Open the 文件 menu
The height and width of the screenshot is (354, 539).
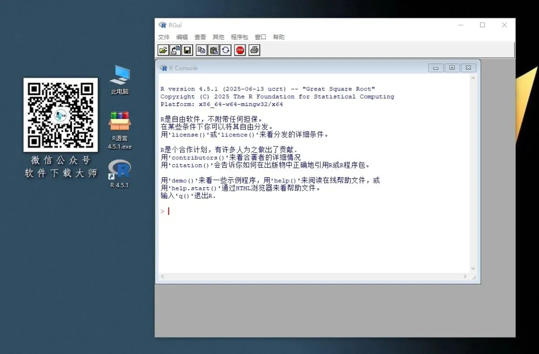pyautogui.click(x=164, y=37)
